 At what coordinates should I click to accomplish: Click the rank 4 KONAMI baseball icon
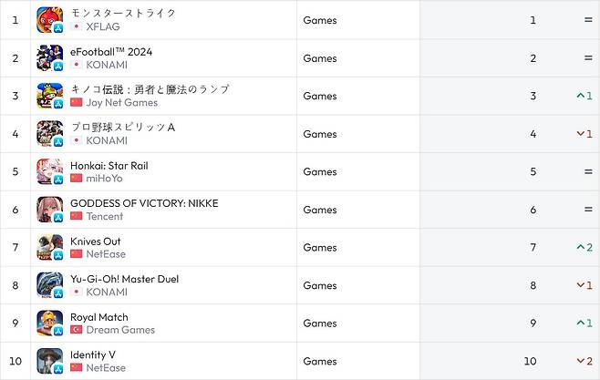pyautogui.click(x=49, y=133)
